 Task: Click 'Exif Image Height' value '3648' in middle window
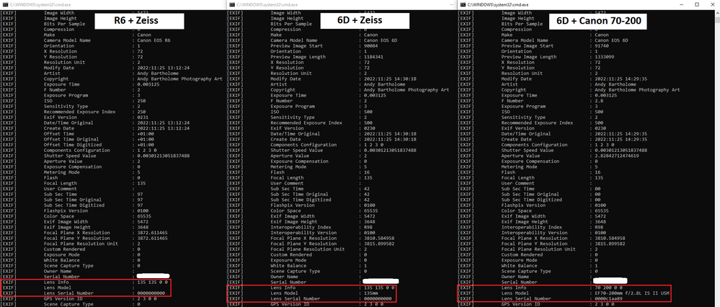pyautogui.click(x=370, y=222)
